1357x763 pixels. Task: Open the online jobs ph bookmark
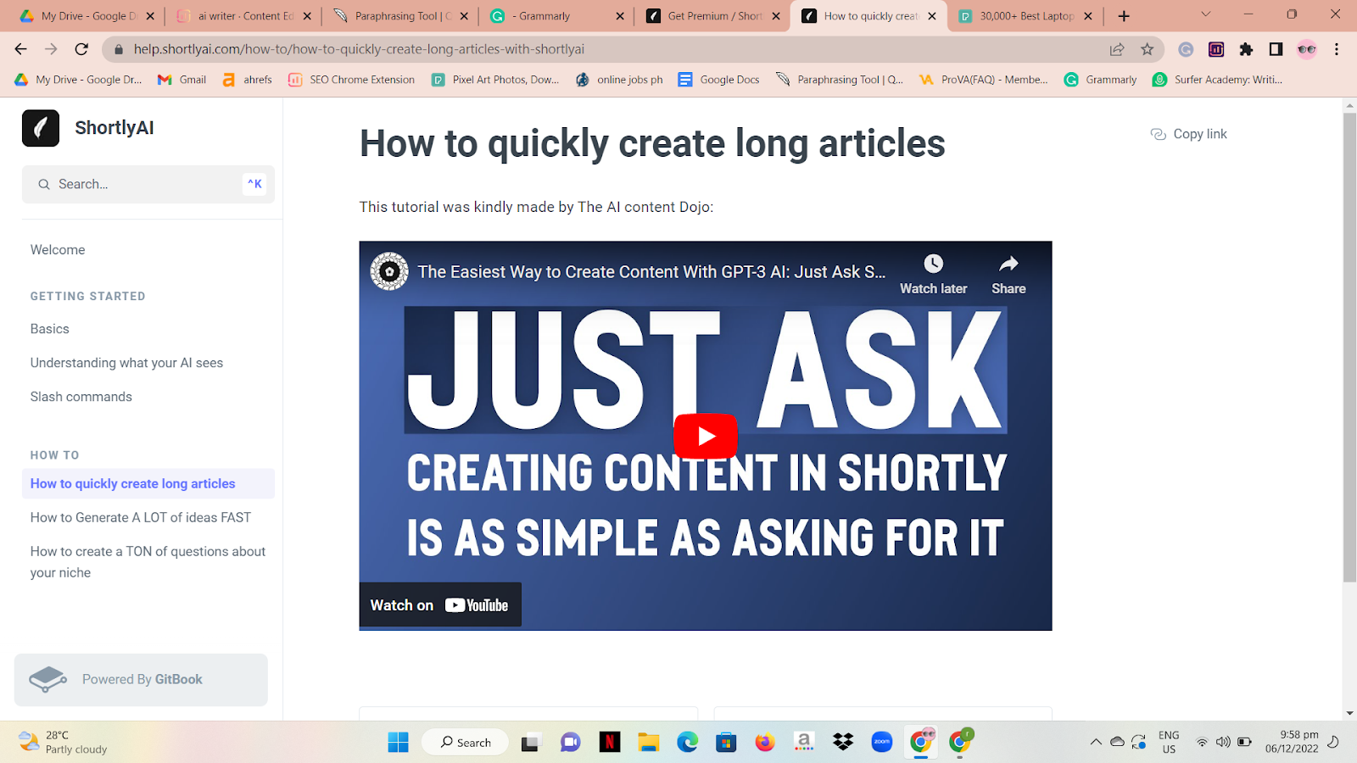click(x=620, y=80)
